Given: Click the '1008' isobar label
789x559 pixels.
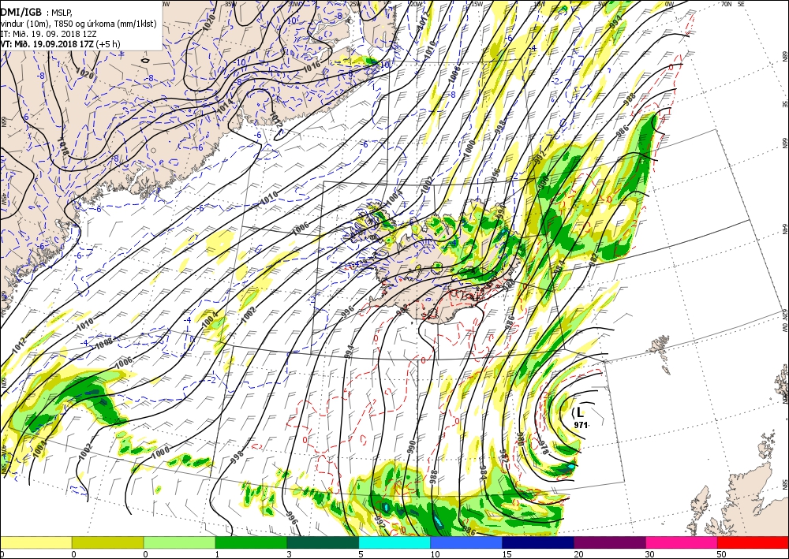Looking at the screenshot, I should pyautogui.click(x=104, y=343).
